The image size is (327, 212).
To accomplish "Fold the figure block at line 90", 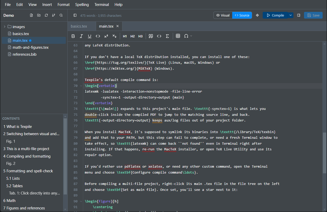I will pos(81,201).
